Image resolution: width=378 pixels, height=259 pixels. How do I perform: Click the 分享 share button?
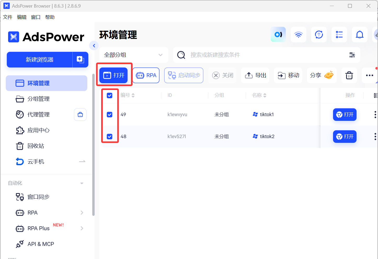[x=322, y=75]
